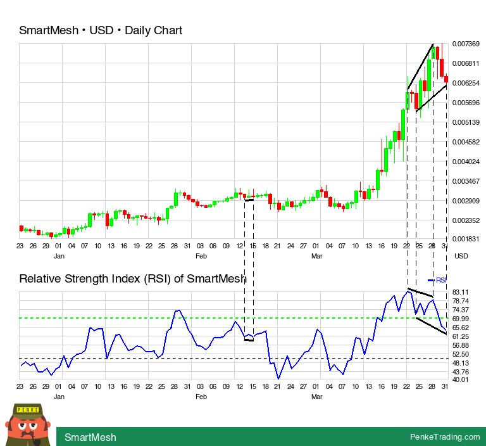Click the 78.74 RSI axis value
Screen dimensions: 486x446
[461, 301]
